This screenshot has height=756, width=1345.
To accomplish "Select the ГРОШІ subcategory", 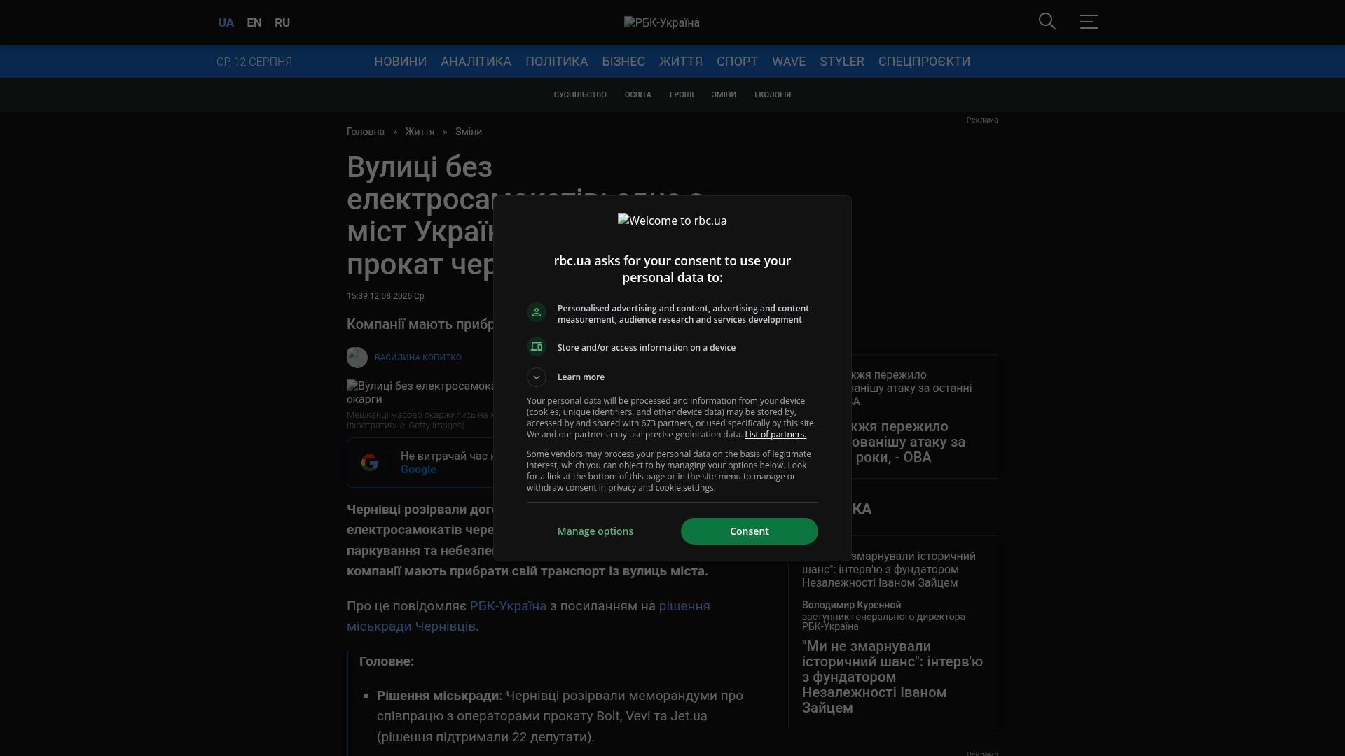I will pos(682,94).
